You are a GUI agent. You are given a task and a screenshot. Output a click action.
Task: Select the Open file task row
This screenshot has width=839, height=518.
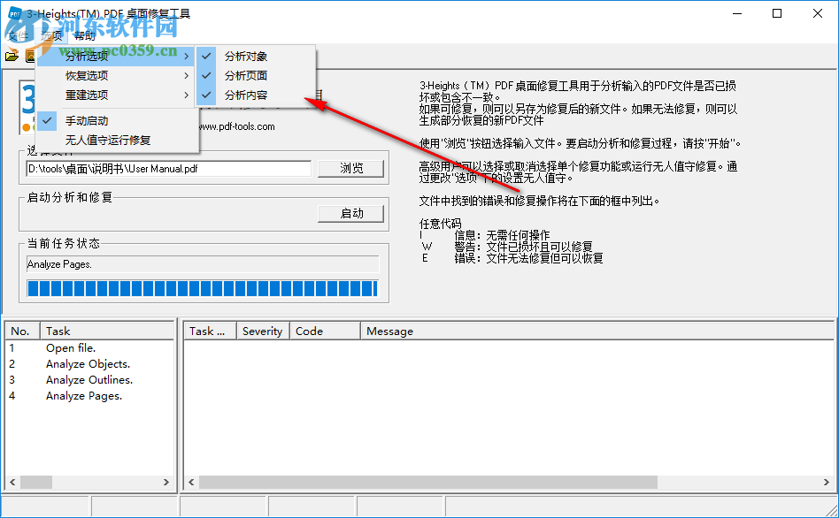71,347
